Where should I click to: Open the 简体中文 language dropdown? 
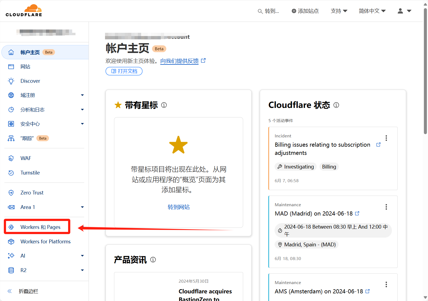(x=372, y=11)
